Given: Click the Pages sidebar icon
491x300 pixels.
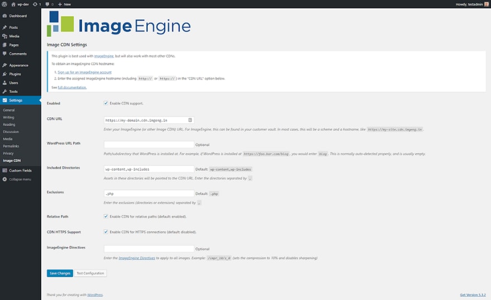Looking at the screenshot, I should coord(4,45).
